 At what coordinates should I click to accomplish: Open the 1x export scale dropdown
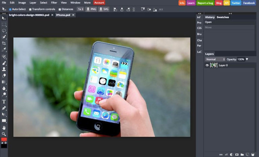tap(80, 9)
